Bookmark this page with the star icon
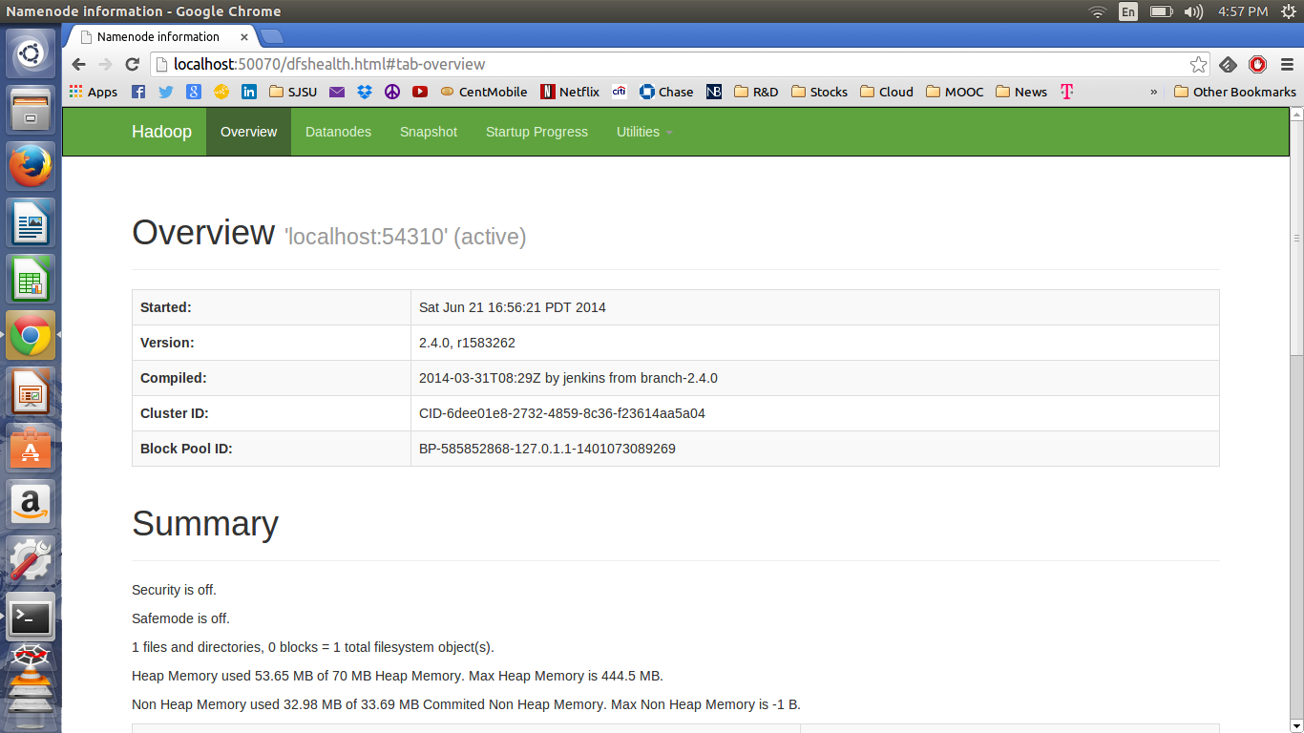This screenshot has width=1304, height=733. click(x=1198, y=64)
